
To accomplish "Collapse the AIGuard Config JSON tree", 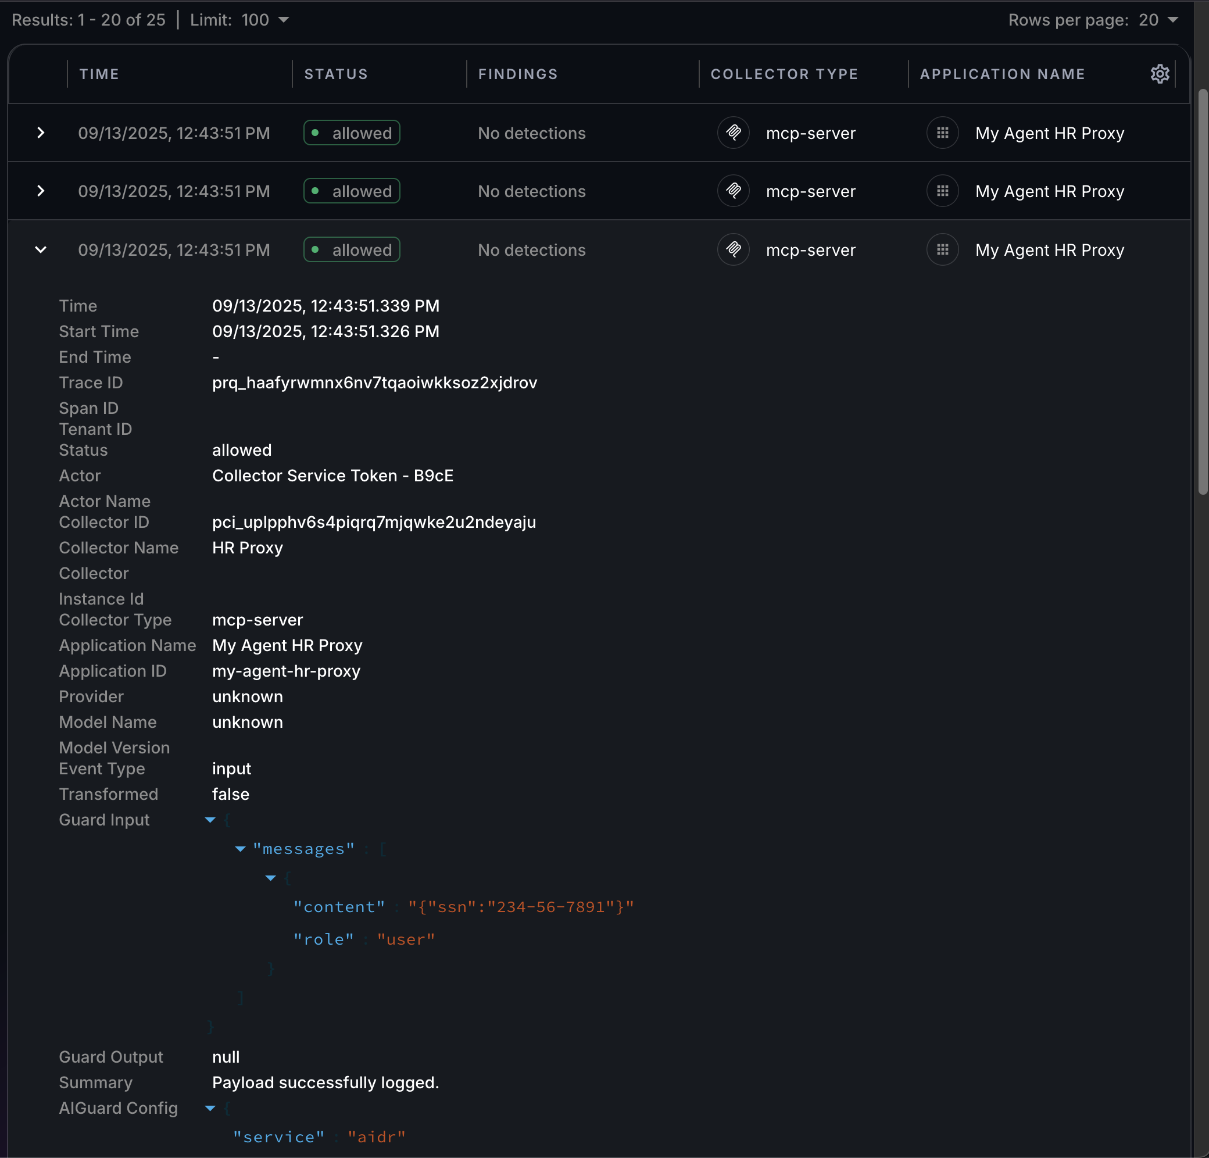I will pyautogui.click(x=210, y=1108).
